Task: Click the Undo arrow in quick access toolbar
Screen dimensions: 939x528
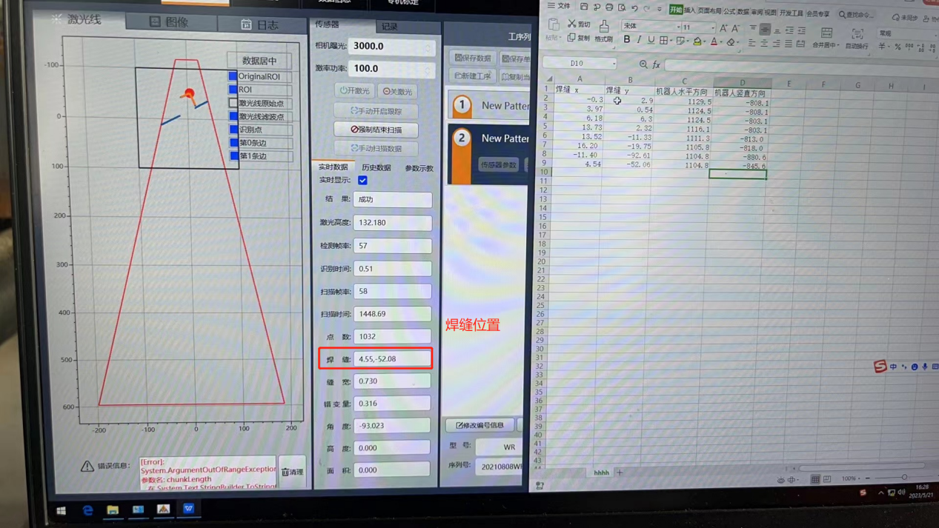Action: 634,7
